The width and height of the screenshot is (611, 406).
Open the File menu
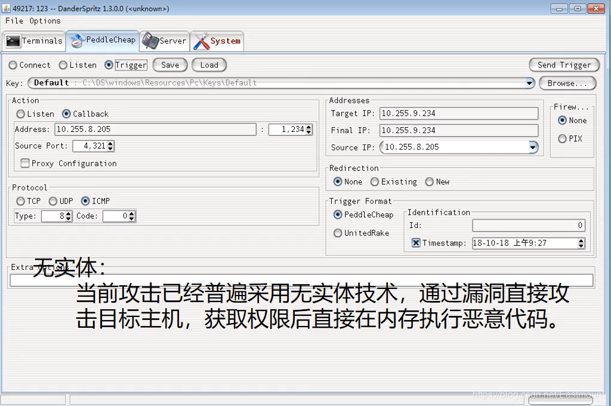pyautogui.click(x=14, y=21)
